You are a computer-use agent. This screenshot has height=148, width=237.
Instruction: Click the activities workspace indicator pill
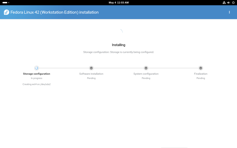[x=6, y=3]
